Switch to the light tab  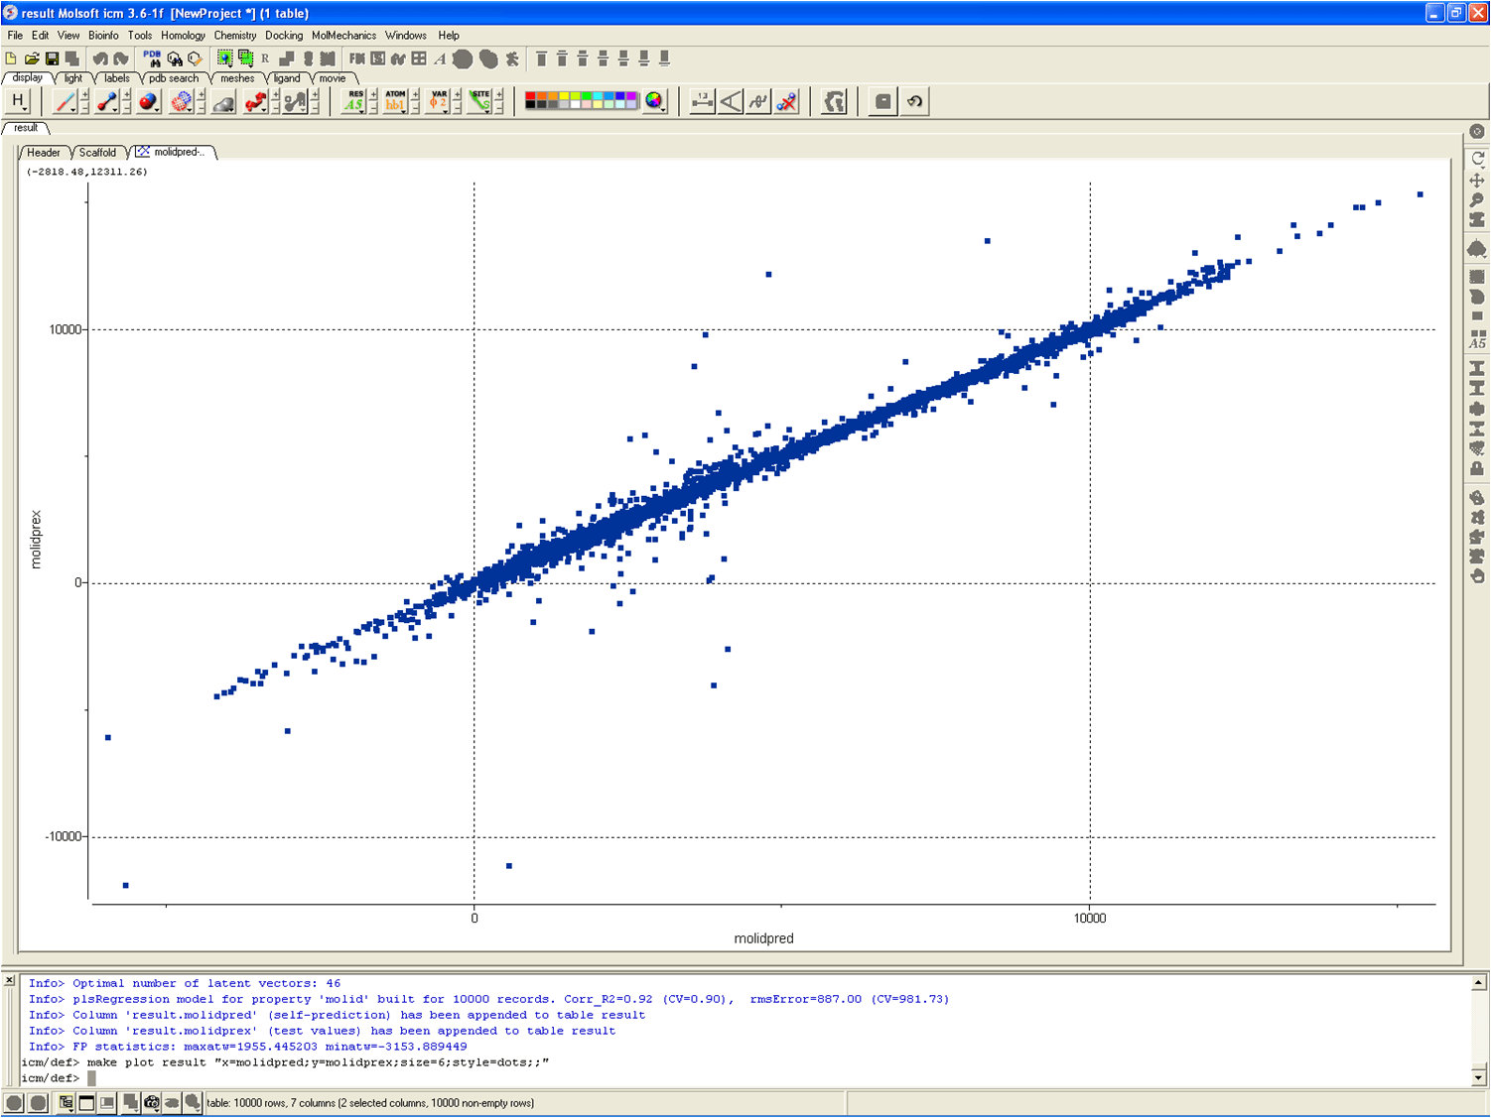73,78
